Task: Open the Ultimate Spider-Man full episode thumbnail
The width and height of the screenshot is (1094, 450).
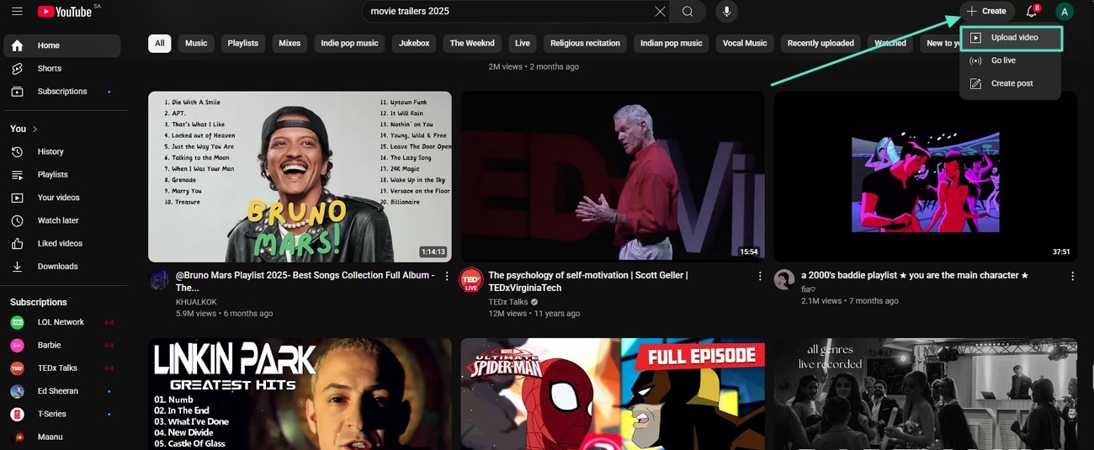Action: tap(613, 394)
